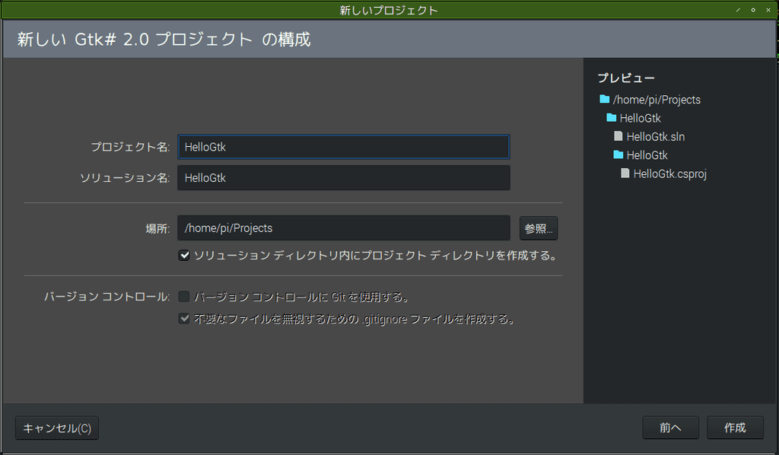The image size is (779, 455).
Task: Go back using the 前へ button
Action: coord(670,427)
